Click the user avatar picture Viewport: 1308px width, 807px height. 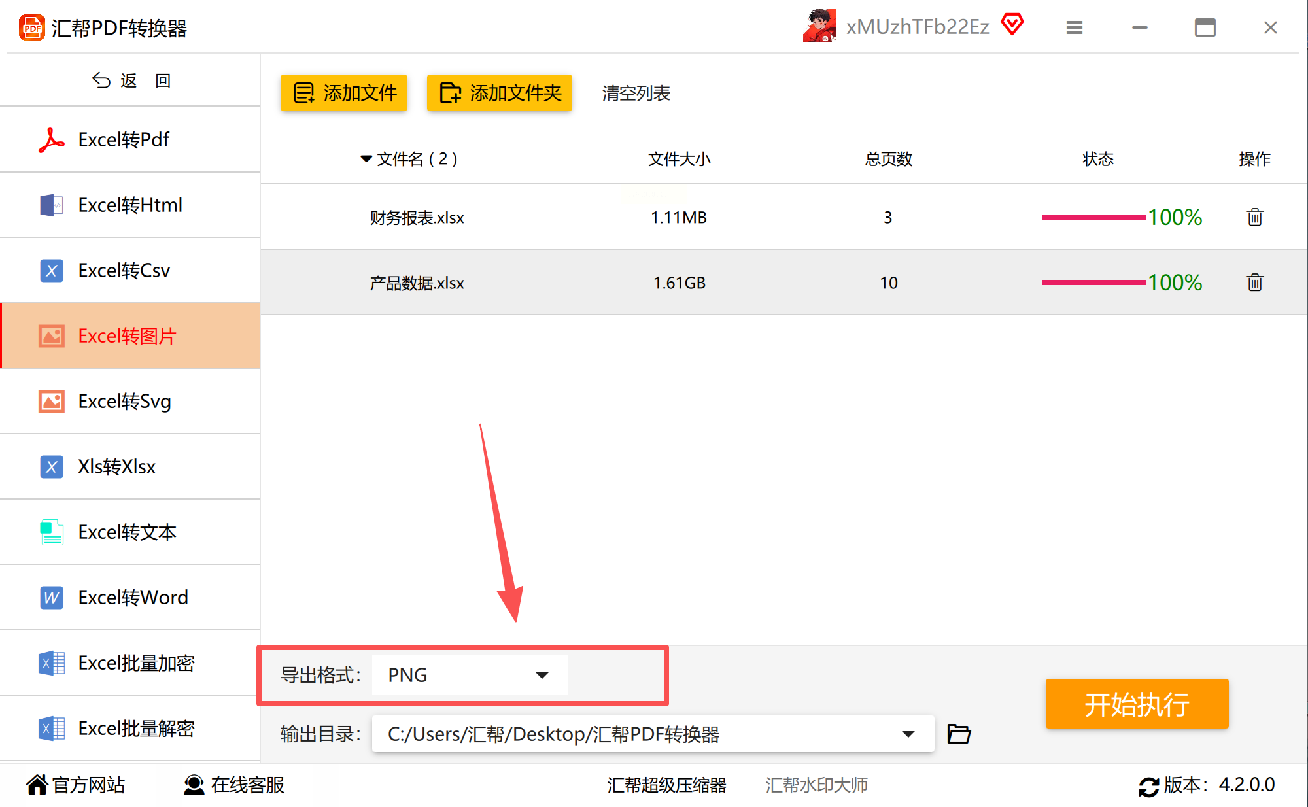pyautogui.click(x=819, y=26)
